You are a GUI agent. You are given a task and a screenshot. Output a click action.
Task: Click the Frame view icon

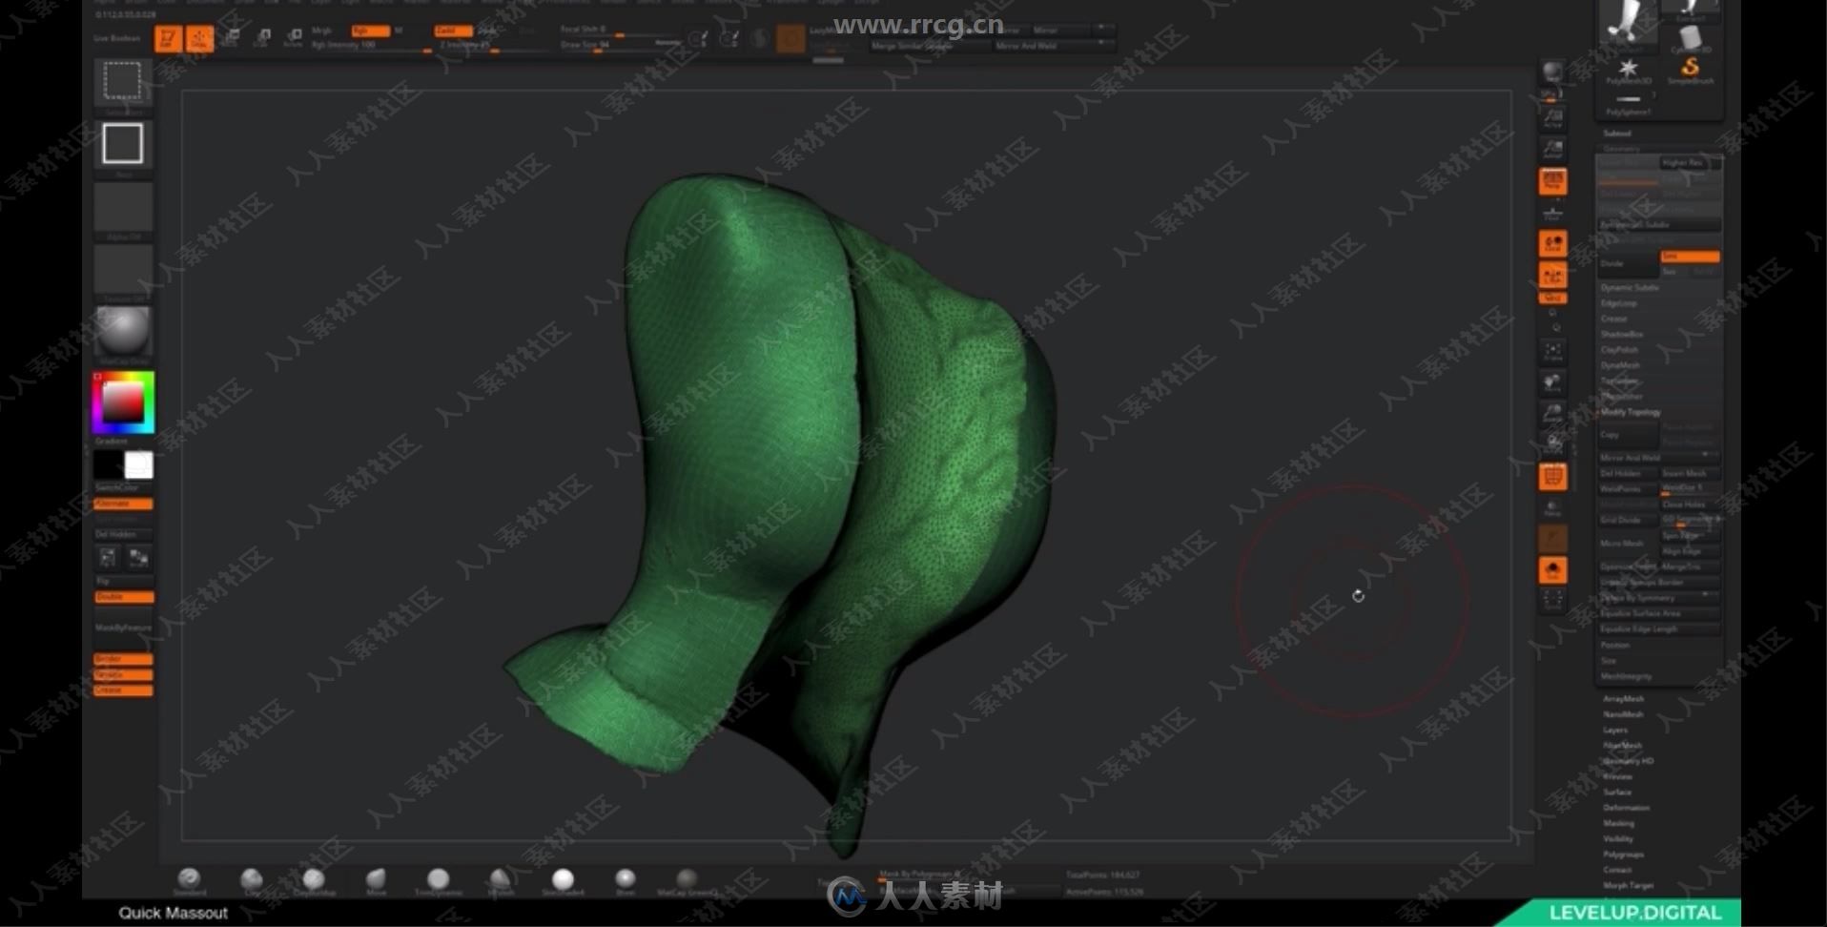1552,352
